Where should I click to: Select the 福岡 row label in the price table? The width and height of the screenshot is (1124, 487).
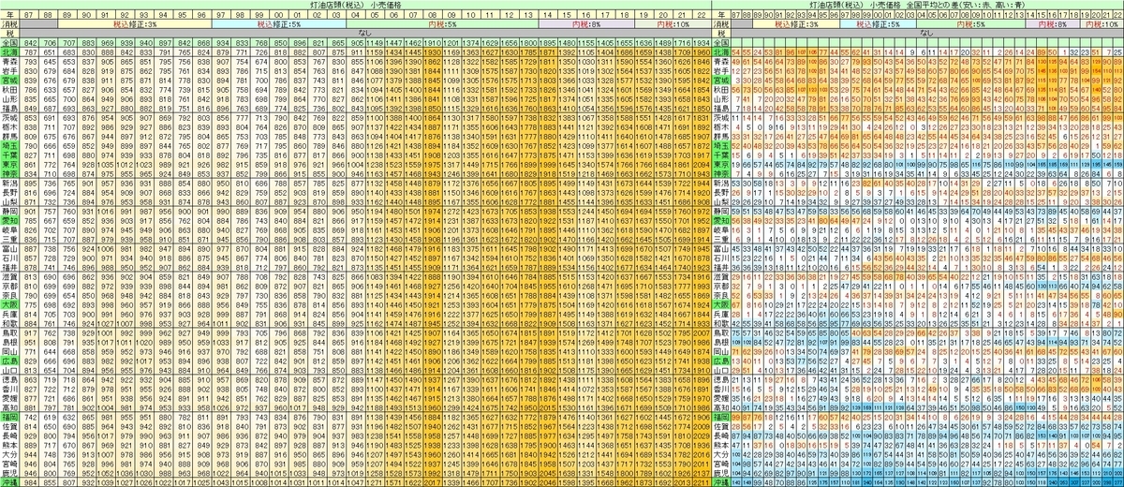pyautogui.click(x=9, y=418)
